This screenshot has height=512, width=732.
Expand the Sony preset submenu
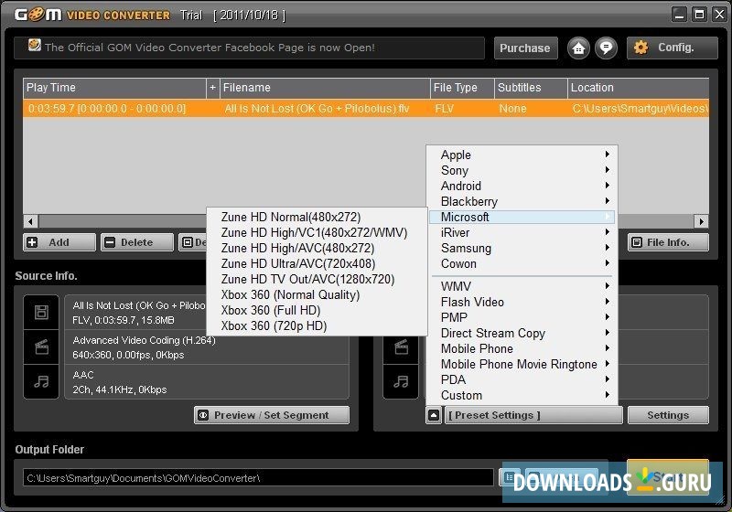pos(522,171)
